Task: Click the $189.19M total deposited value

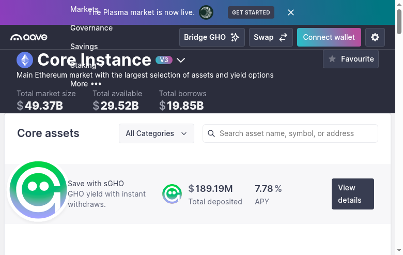Action: tap(210, 189)
